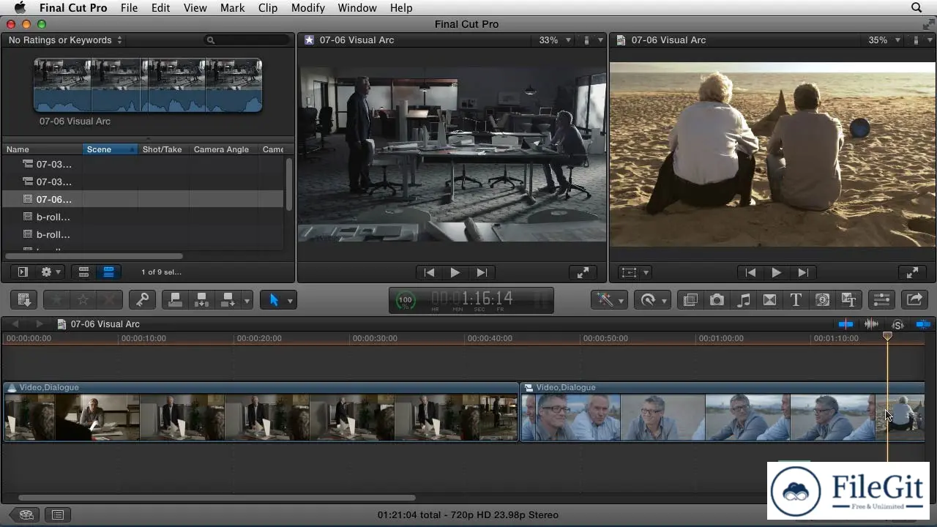The height and width of the screenshot is (527, 937).
Task: Open event viewer display options dropdown
Action: coord(593,40)
